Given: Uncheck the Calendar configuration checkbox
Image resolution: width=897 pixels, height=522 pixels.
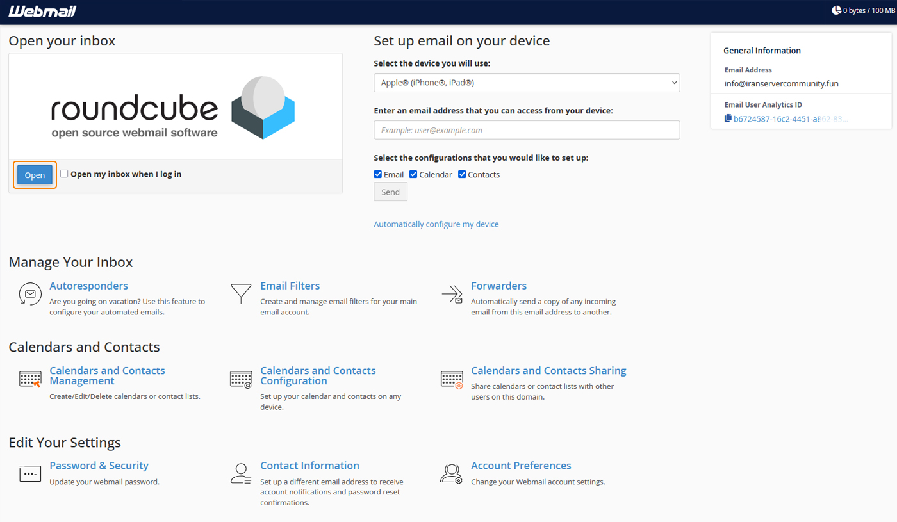Looking at the screenshot, I should pos(413,174).
